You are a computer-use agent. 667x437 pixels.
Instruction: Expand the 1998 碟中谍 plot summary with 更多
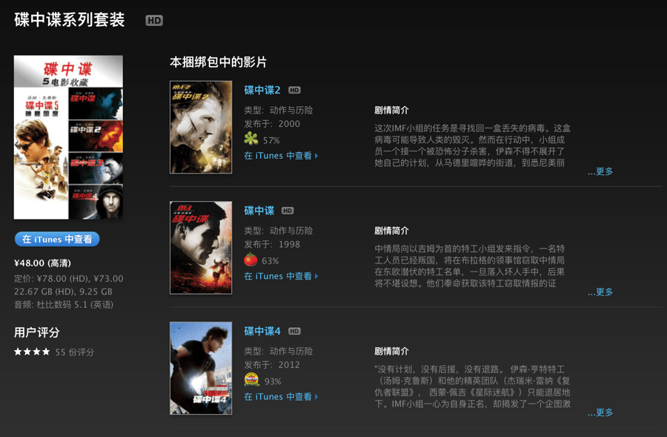[600, 292]
